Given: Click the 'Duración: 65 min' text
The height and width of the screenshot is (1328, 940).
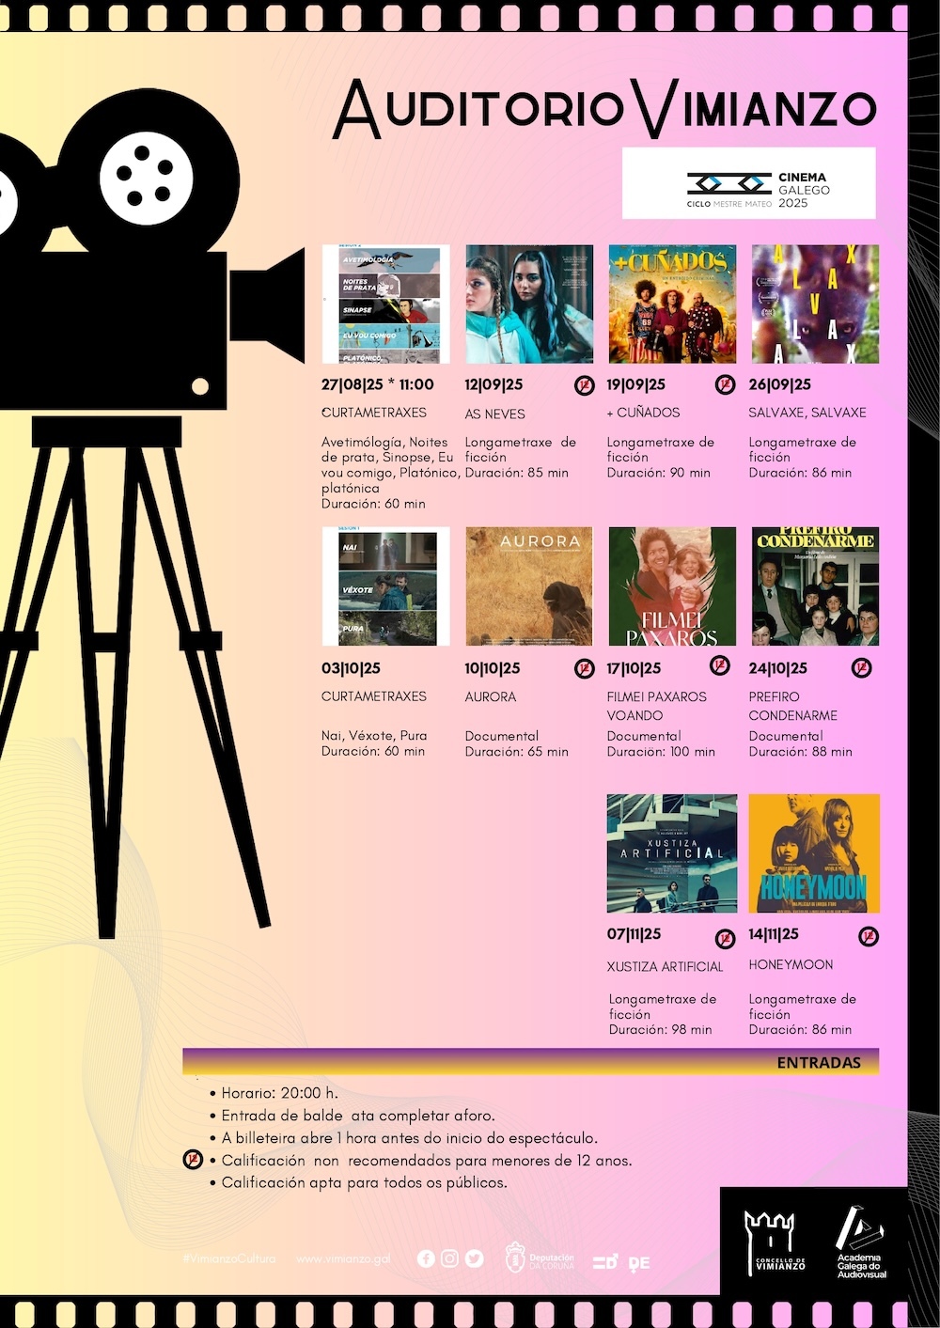Looking at the screenshot, I should [x=516, y=752].
